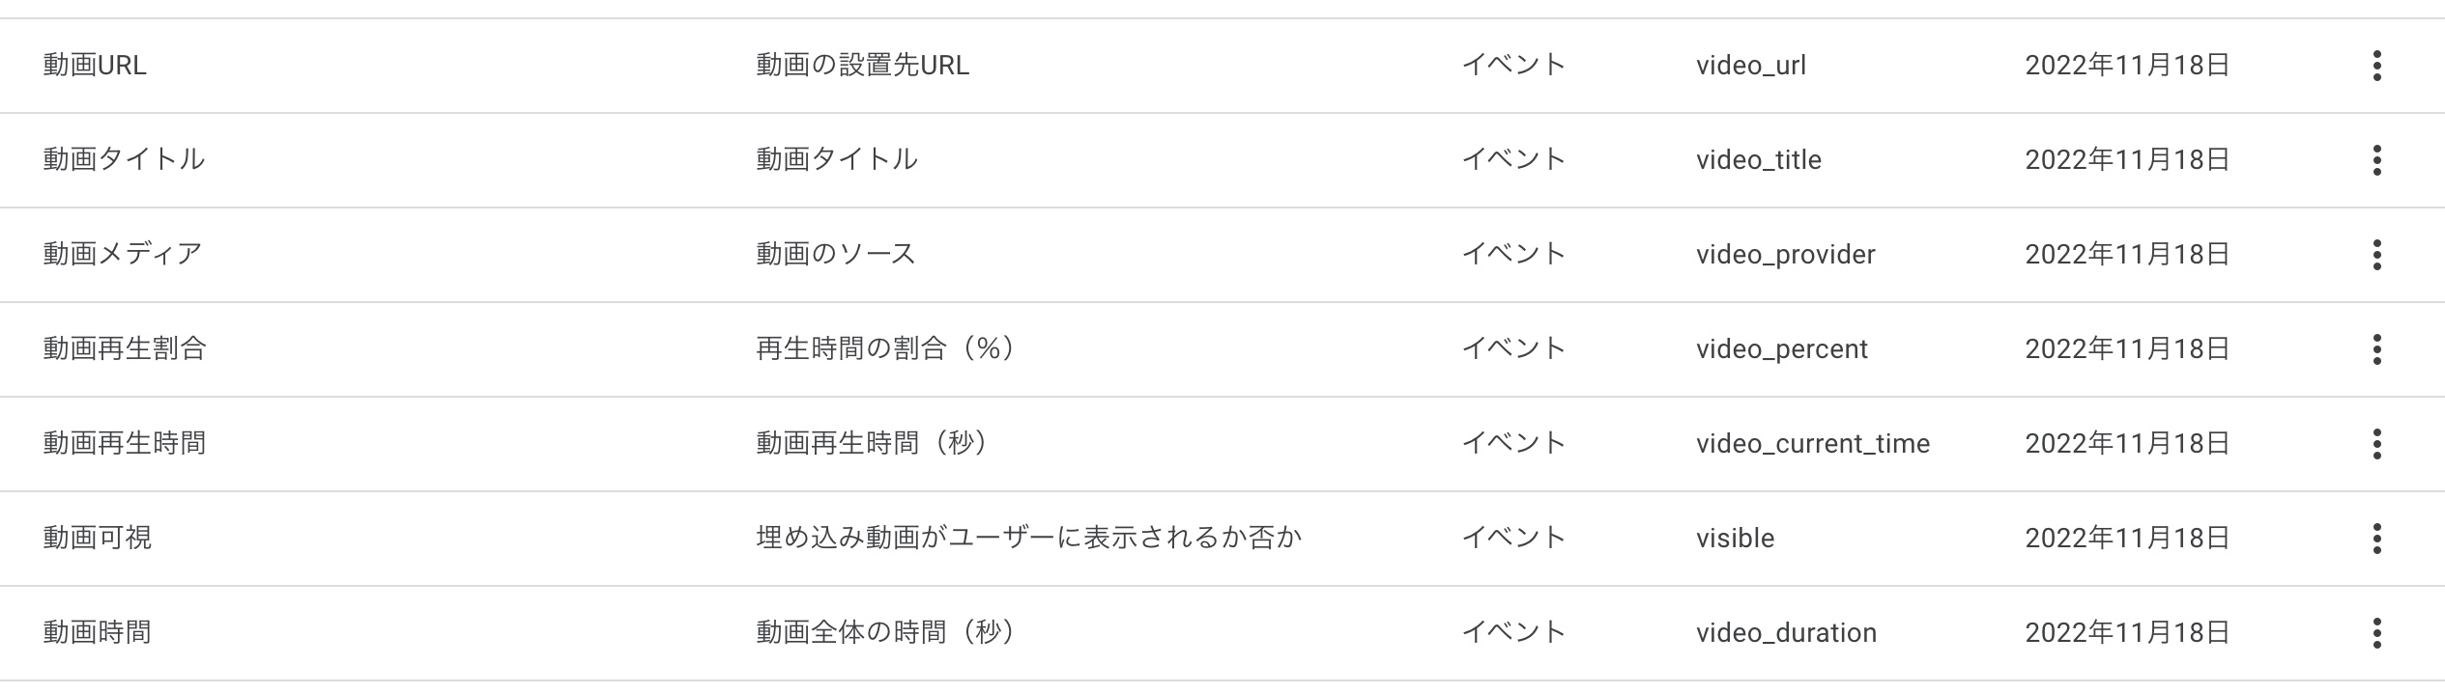
Task: Open more options for 動画URL row
Action: 2376,66
